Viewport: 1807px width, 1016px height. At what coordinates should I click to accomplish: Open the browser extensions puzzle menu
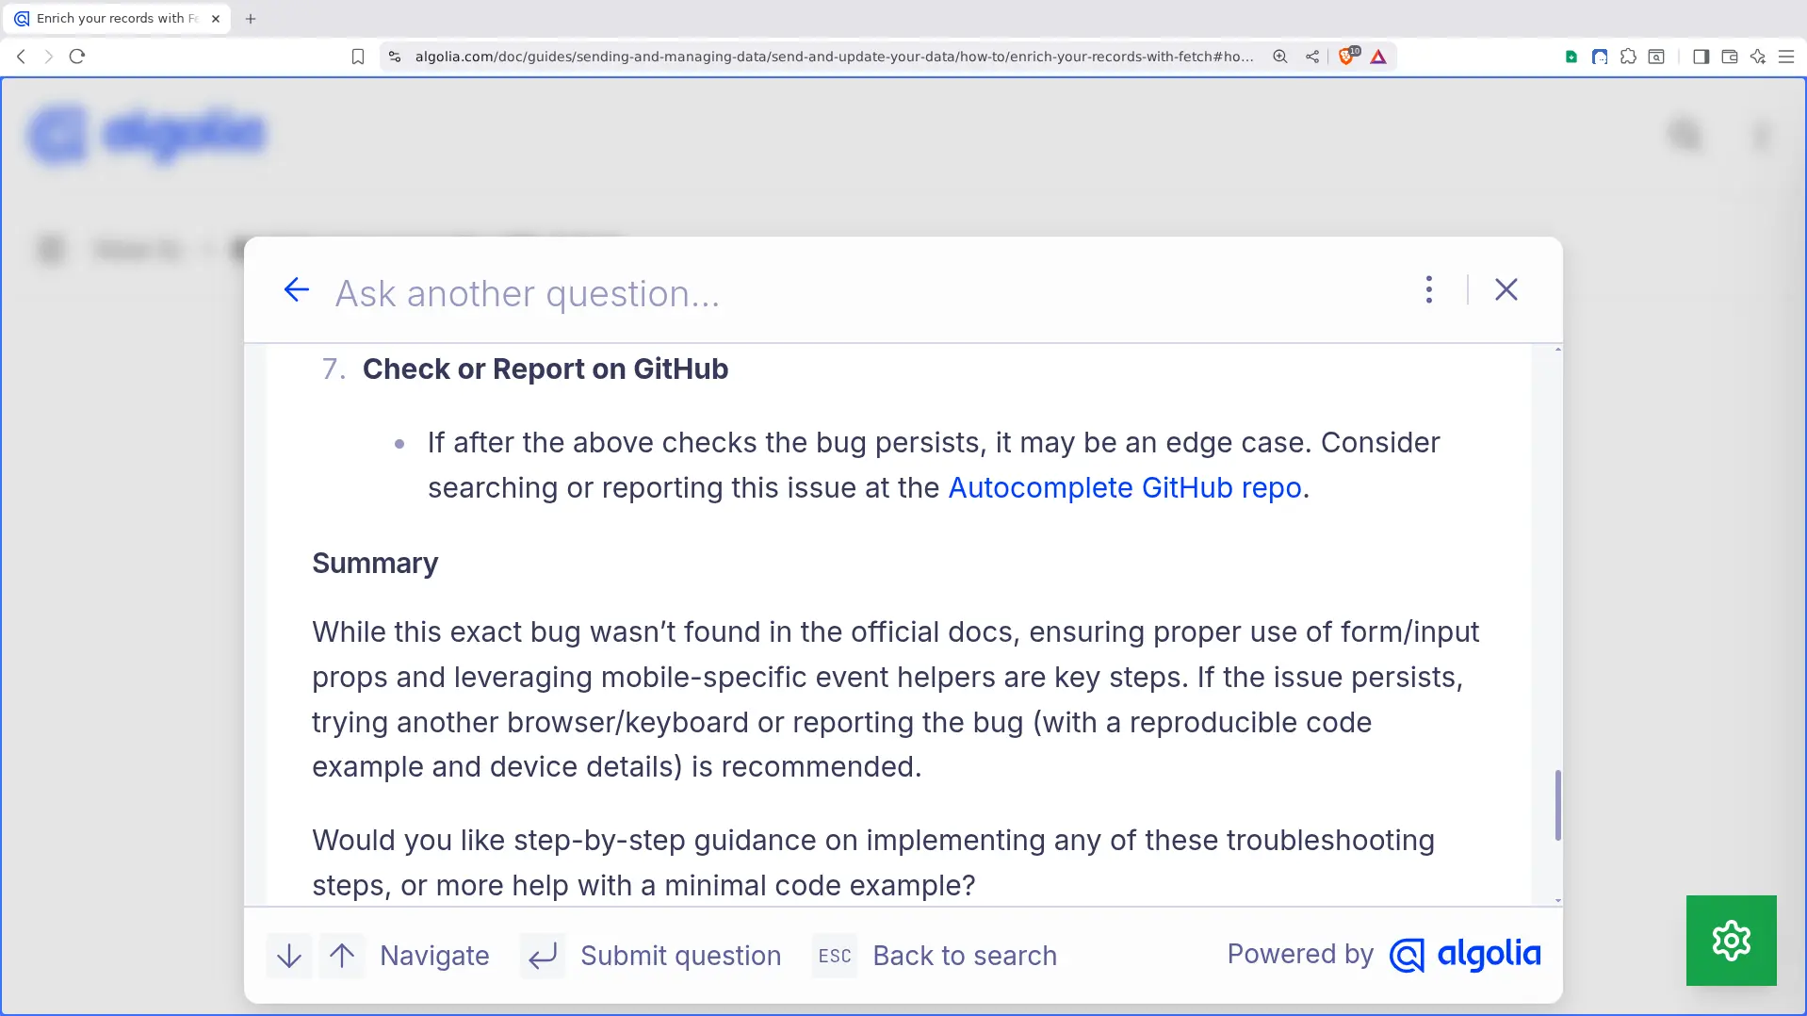1628,57
